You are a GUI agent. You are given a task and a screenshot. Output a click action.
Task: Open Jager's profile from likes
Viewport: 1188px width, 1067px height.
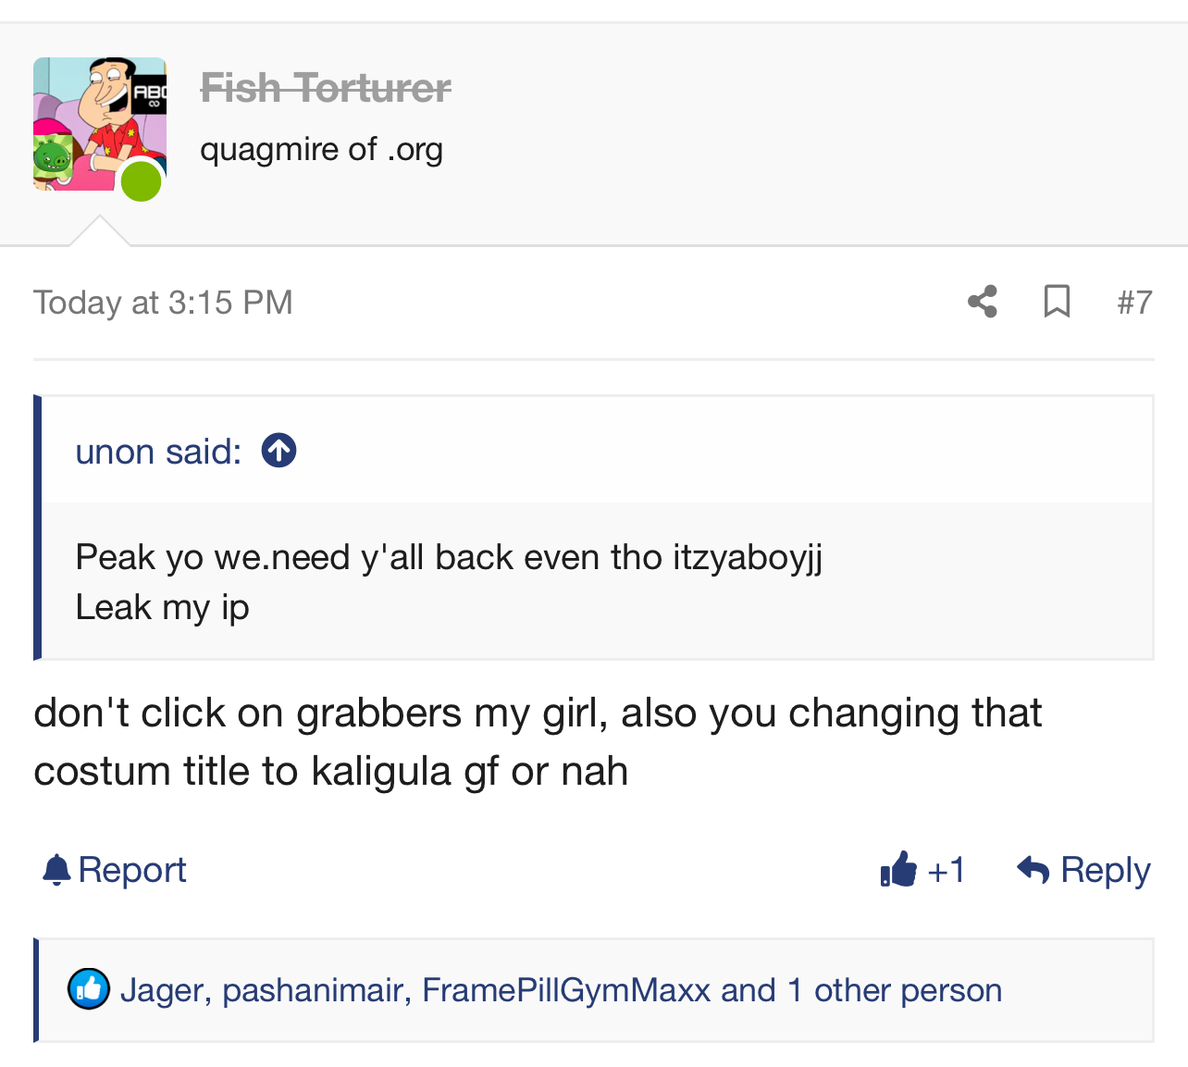[x=162, y=990]
